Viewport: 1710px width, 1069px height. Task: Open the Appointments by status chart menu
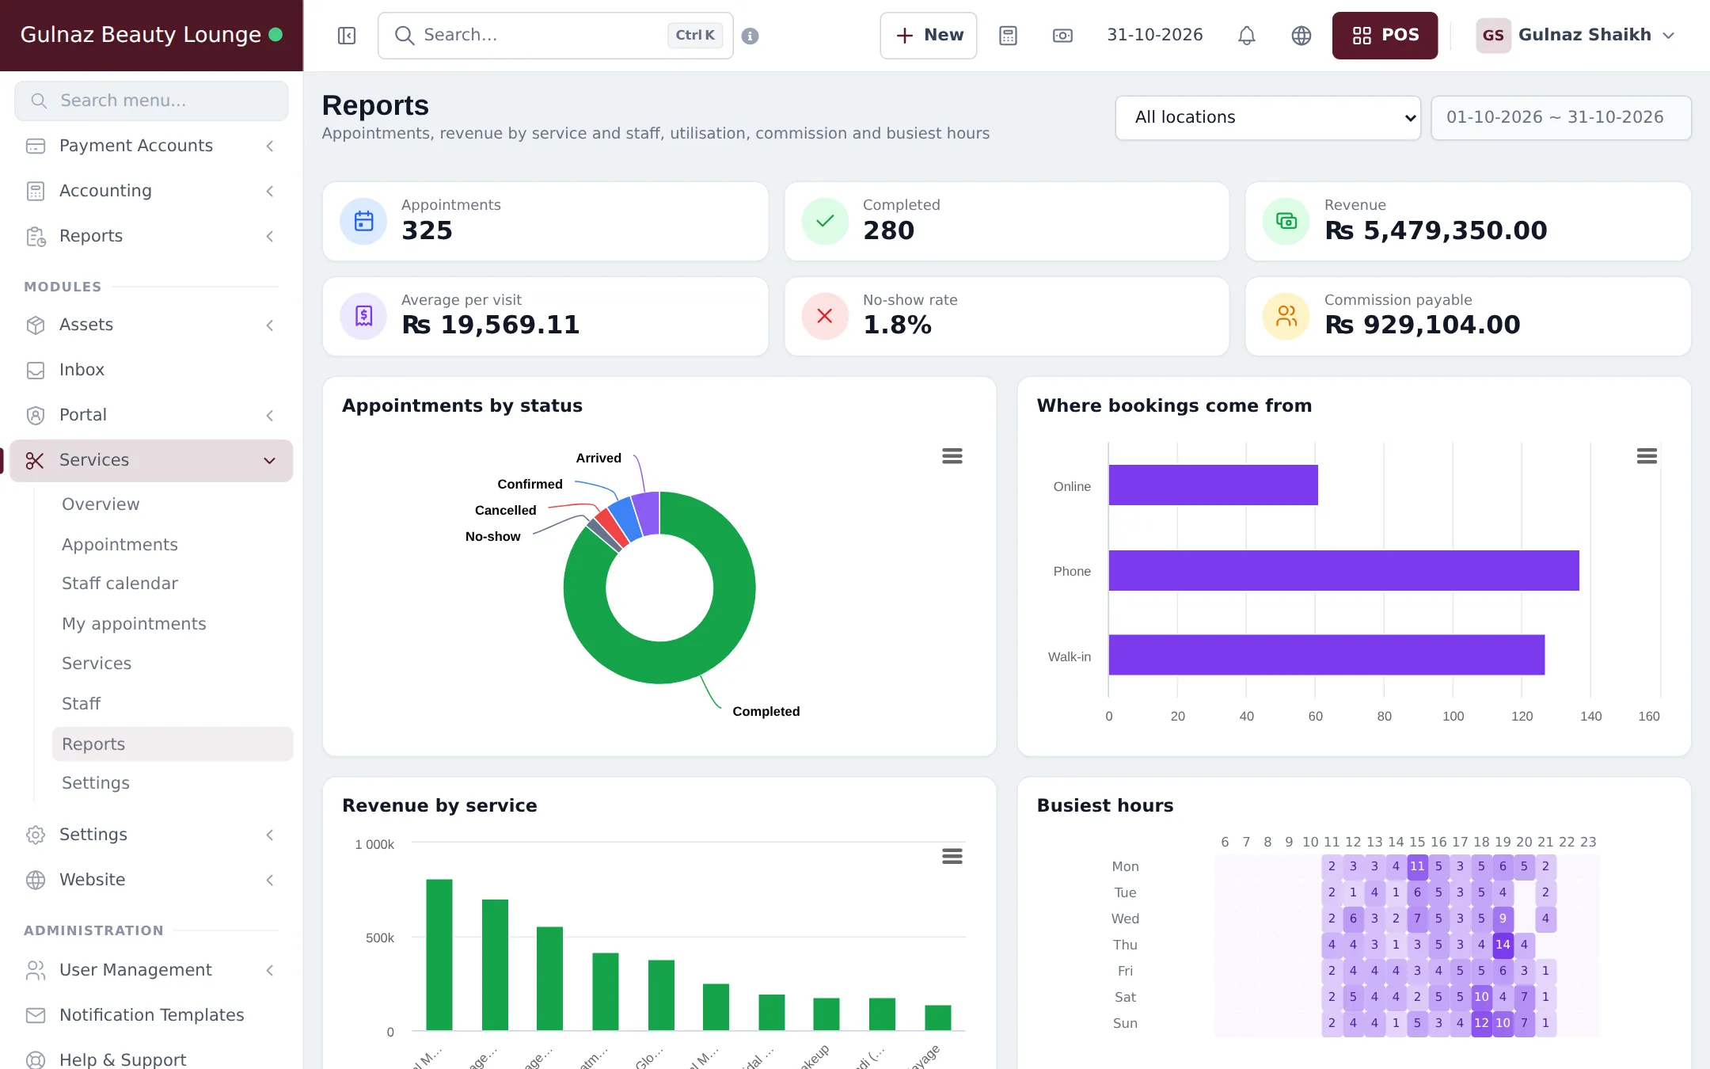coord(952,456)
